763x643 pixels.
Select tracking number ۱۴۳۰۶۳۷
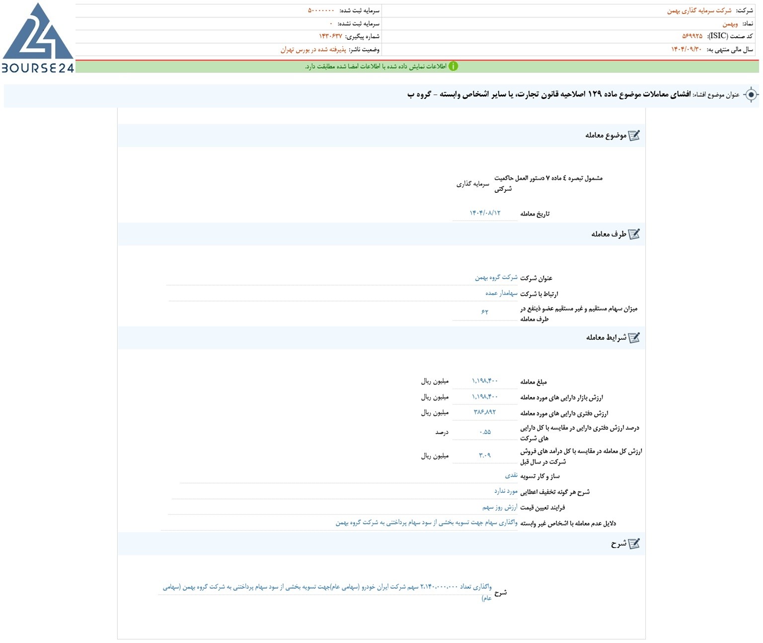(330, 36)
